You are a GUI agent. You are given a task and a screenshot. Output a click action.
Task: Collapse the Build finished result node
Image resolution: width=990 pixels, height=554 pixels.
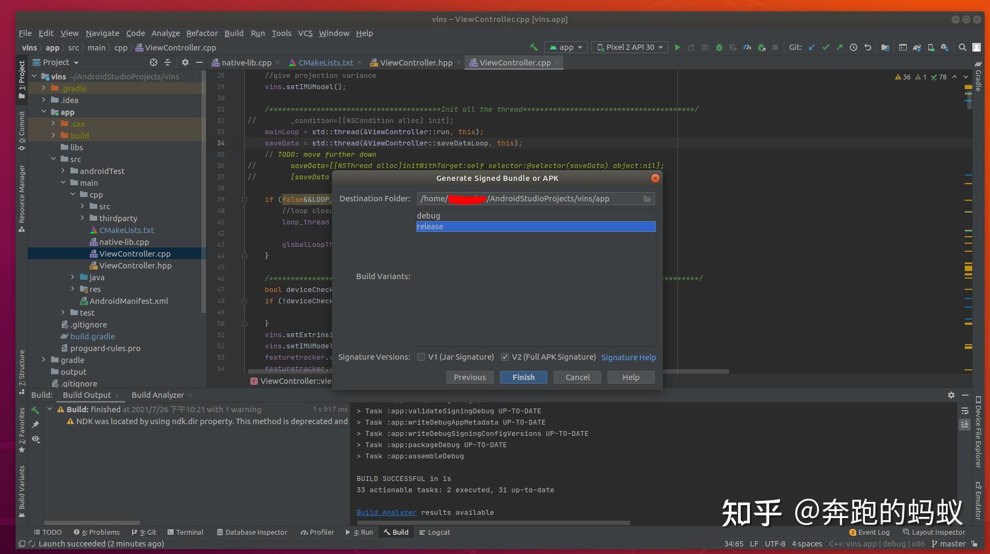50,409
